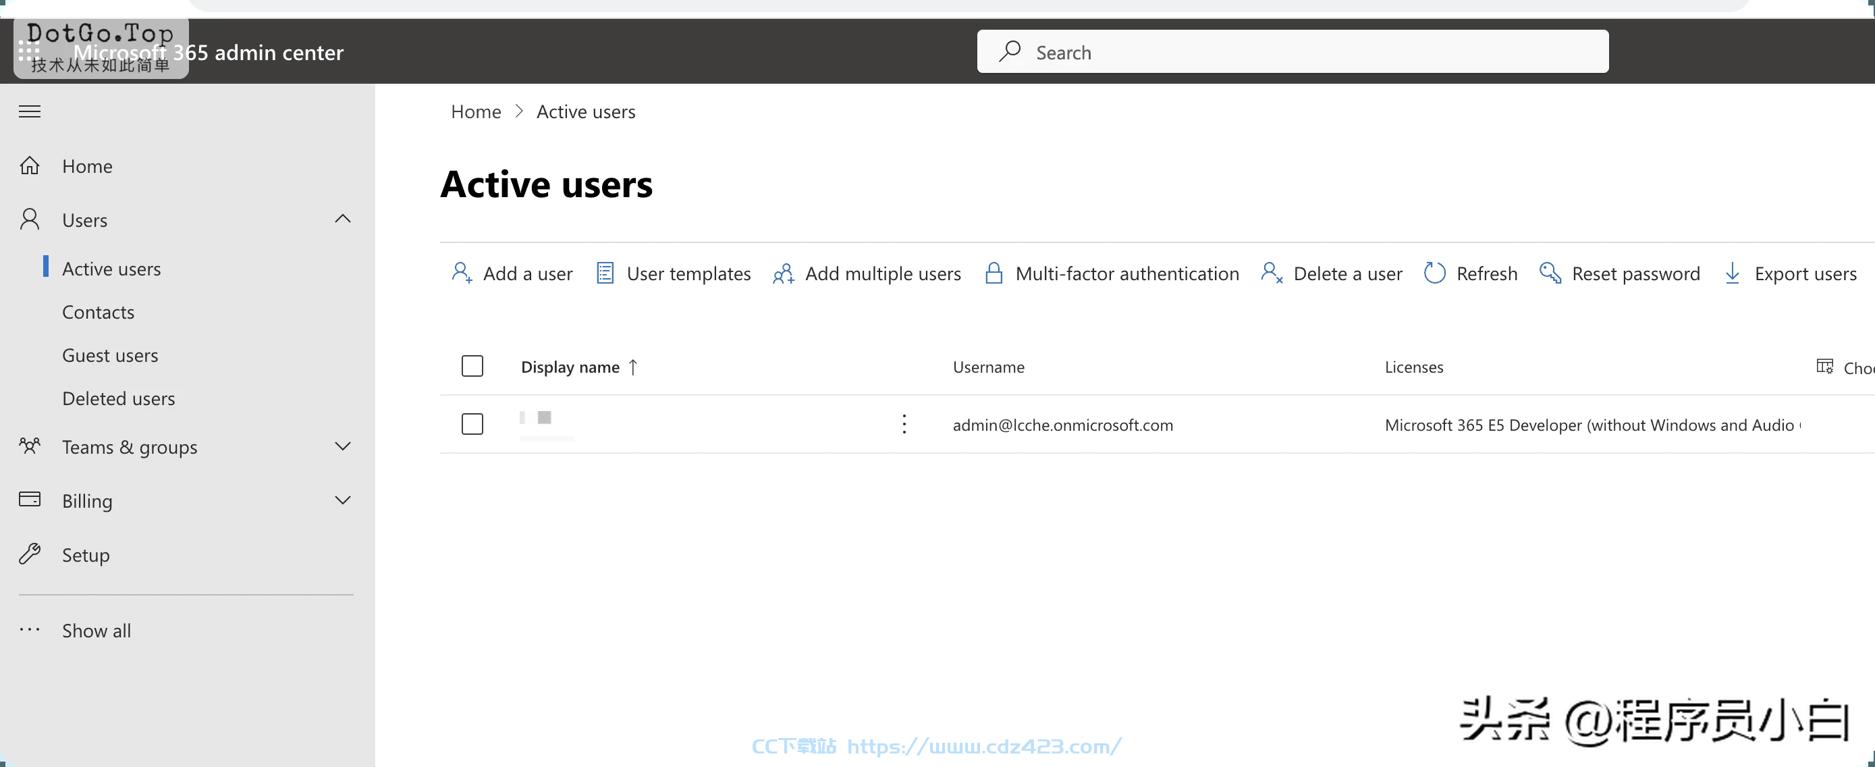The image size is (1875, 767).
Task: Click the Export users download icon
Action: (x=1733, y=273)
